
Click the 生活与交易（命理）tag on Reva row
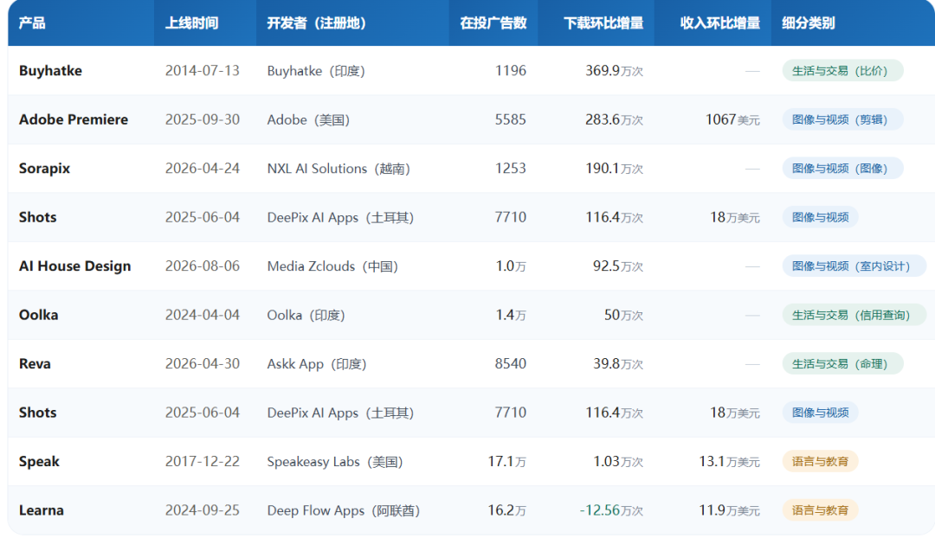tap(842, 364)
